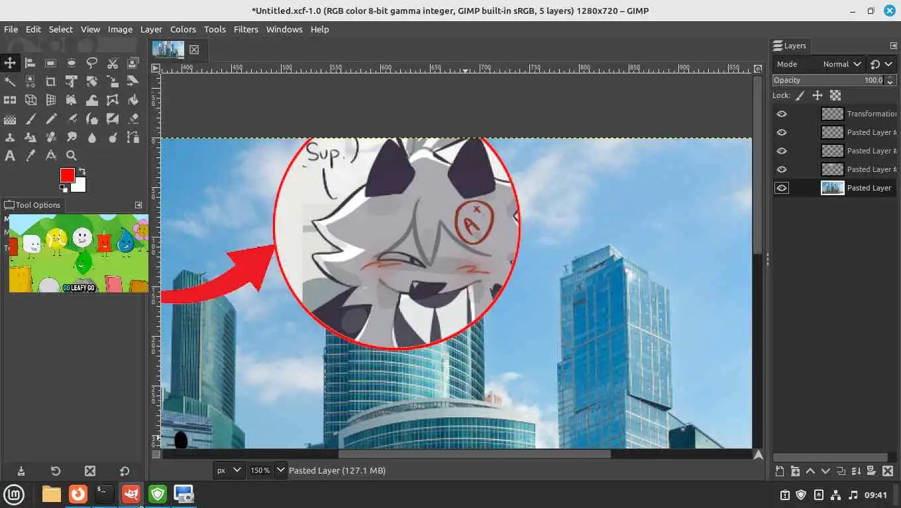
Task: Select the Paintbrush tool
Action: click(30, 118)
